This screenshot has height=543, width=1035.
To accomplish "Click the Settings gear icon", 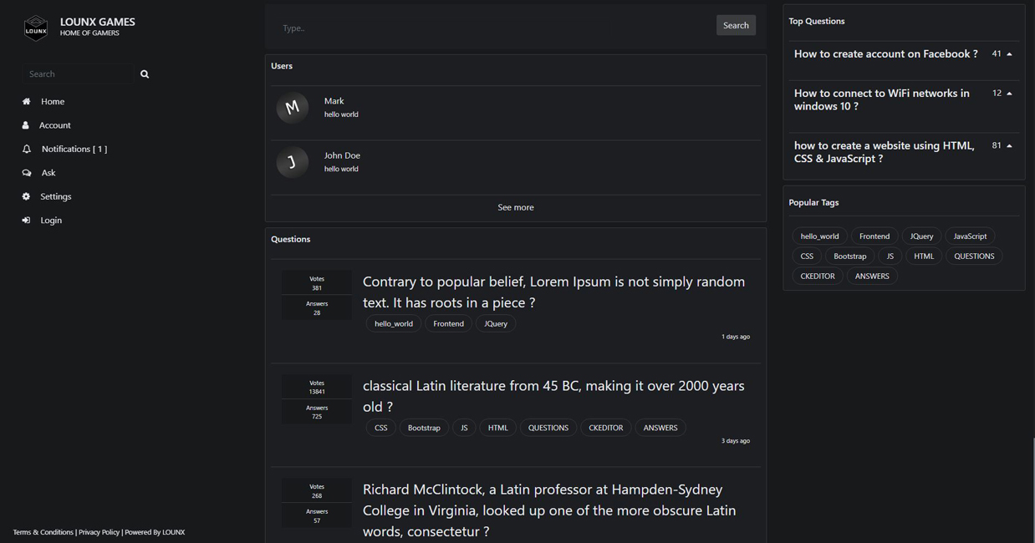I will pos(26,196).
